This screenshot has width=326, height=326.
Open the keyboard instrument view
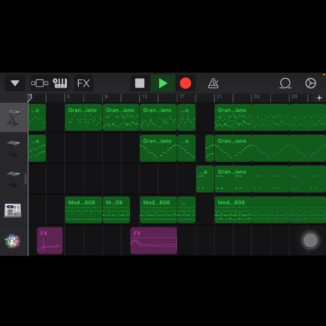[60, 83]
